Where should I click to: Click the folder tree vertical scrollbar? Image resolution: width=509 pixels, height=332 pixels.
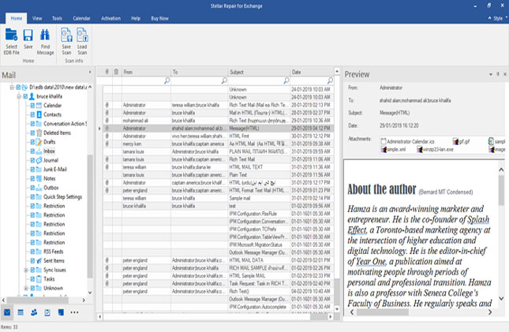[x=90, y=216]
